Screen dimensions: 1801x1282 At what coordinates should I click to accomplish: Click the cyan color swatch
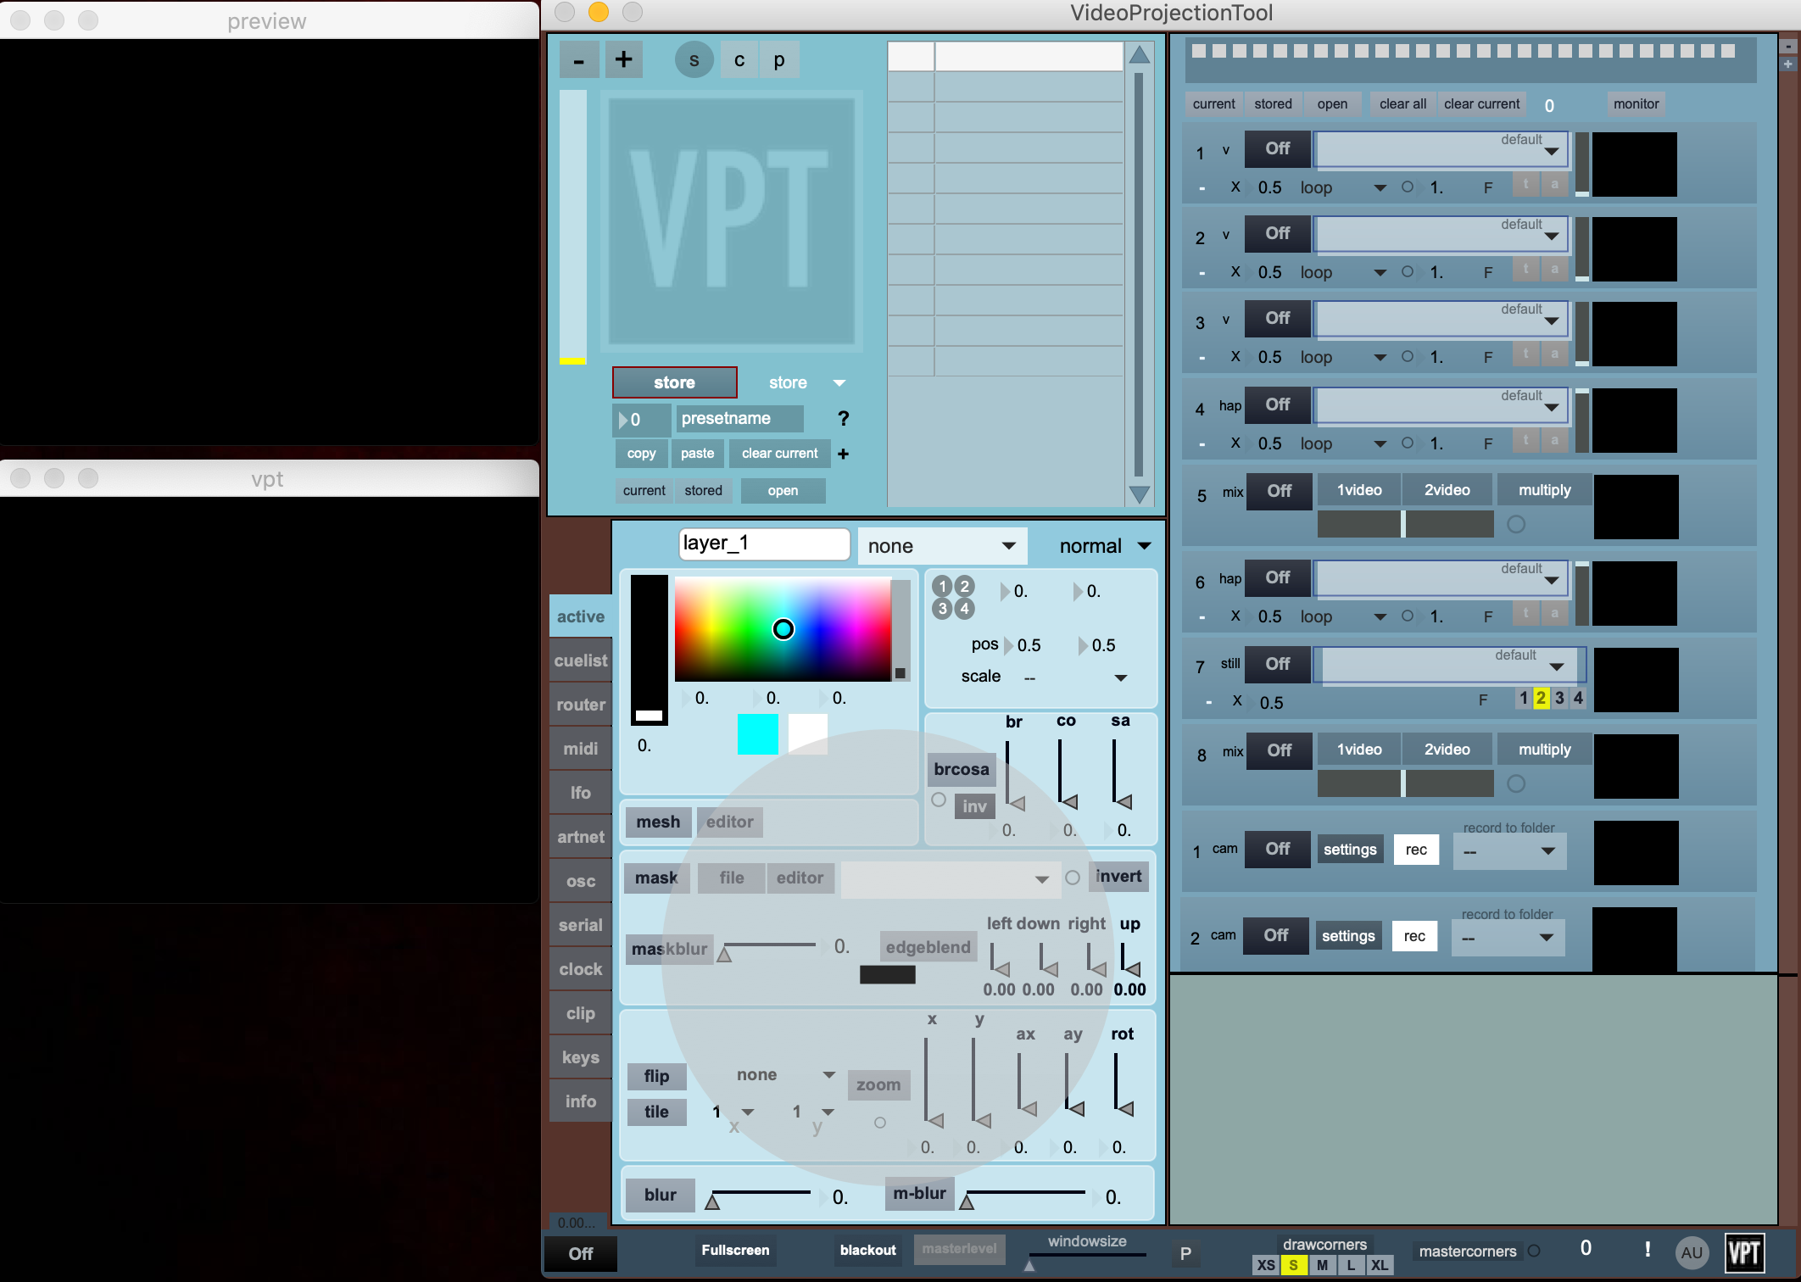757,733
